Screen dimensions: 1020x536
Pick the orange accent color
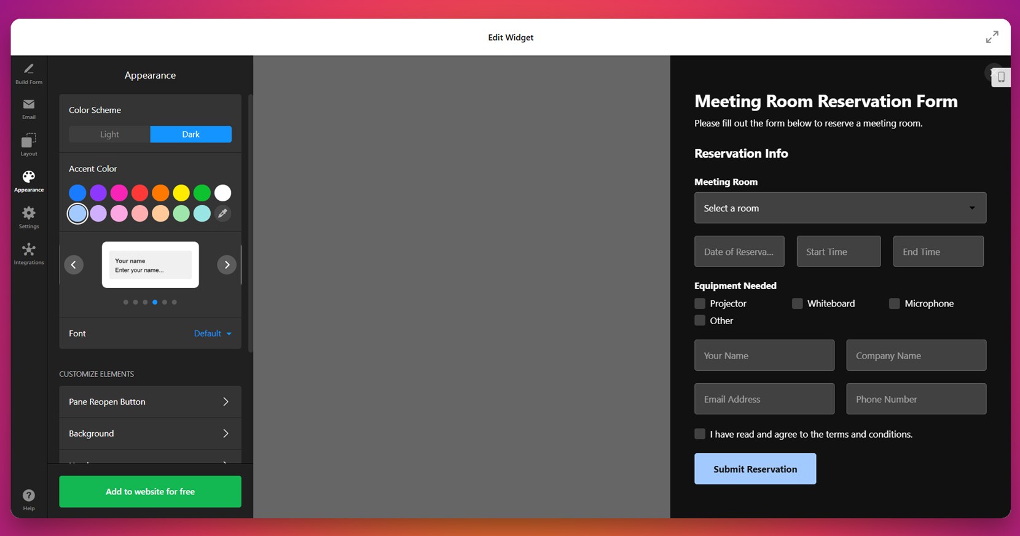coord(160,193)
